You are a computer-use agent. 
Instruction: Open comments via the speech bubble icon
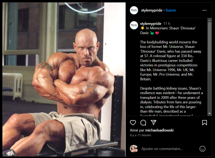tap(143, 123)
